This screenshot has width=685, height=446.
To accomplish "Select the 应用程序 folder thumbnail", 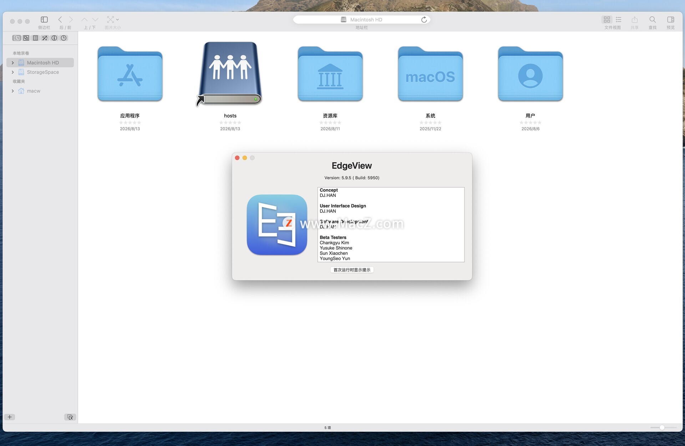I will [x=130, y=74].
